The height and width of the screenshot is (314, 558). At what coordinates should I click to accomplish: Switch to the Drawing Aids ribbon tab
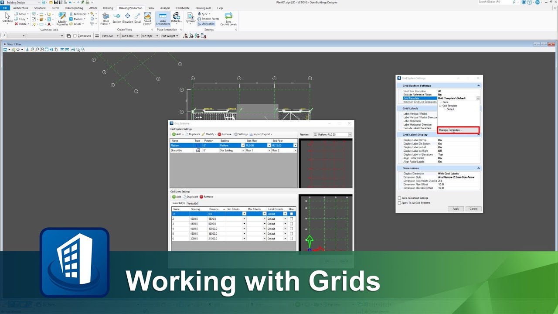point(203,8)
